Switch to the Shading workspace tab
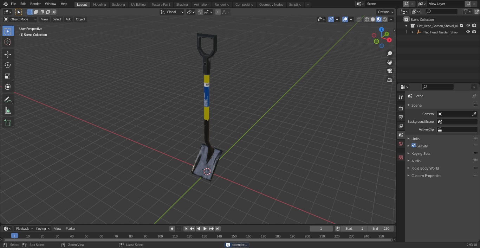 [182, 4]
